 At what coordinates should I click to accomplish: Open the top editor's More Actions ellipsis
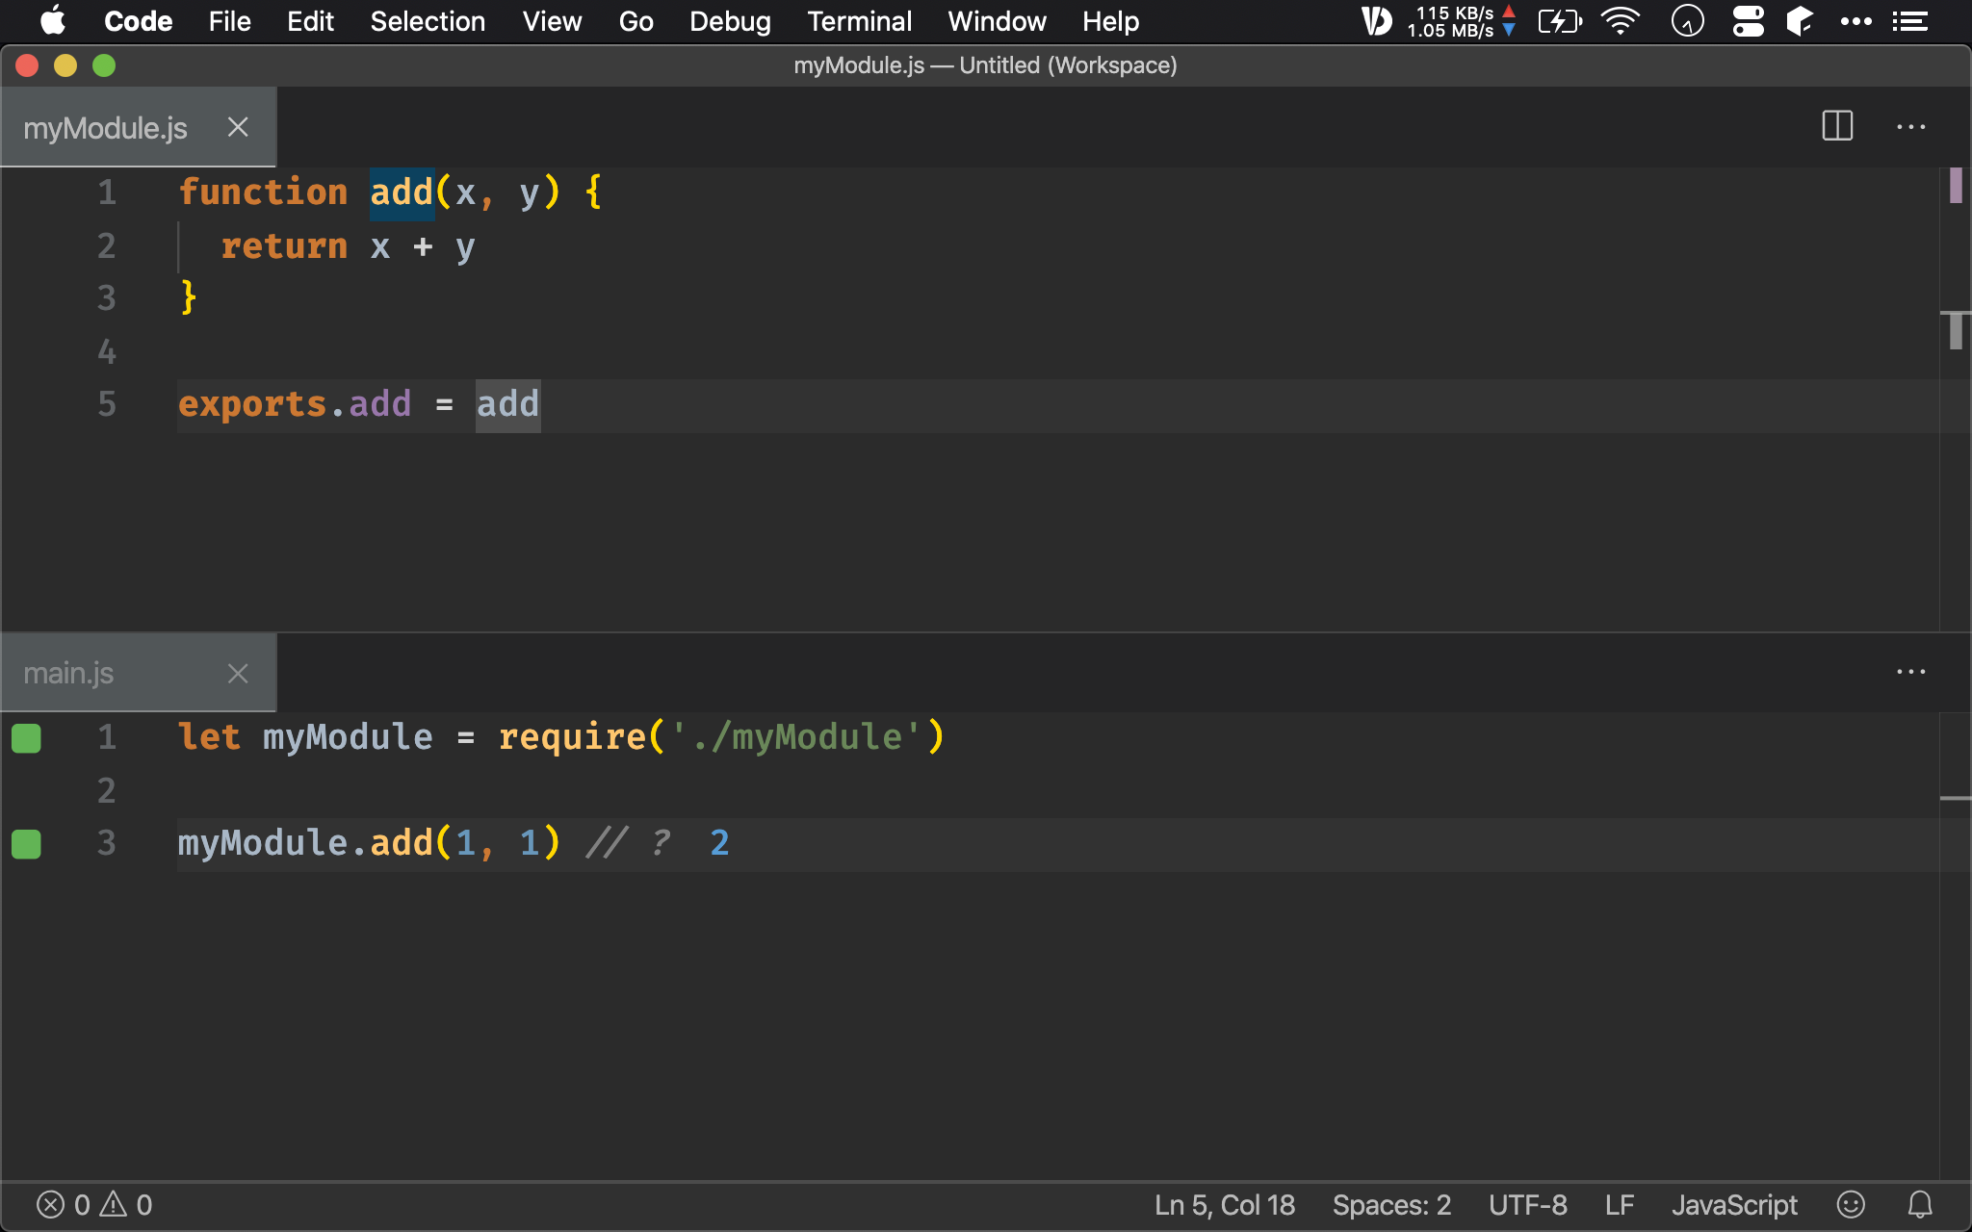[1910, 126]
